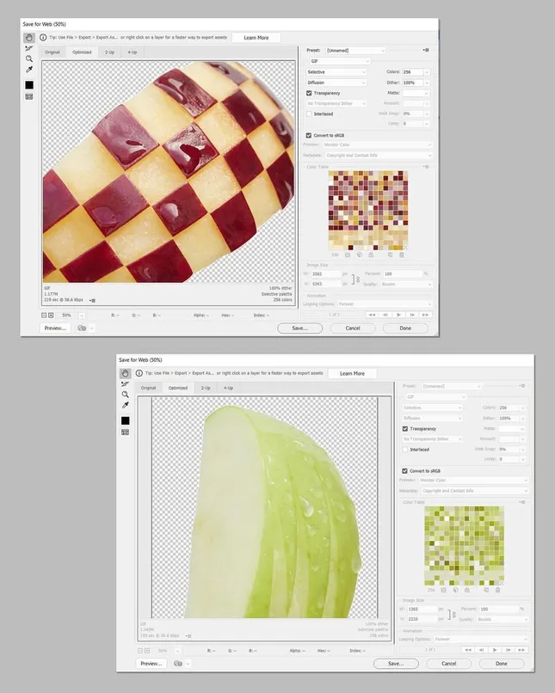This screenshot has width=555, height=693.
Task: Open Quality Bicubic dropdown in top dialog
Action: 406,285
